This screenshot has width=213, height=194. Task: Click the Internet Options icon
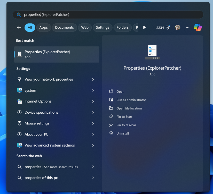(20, 101)
